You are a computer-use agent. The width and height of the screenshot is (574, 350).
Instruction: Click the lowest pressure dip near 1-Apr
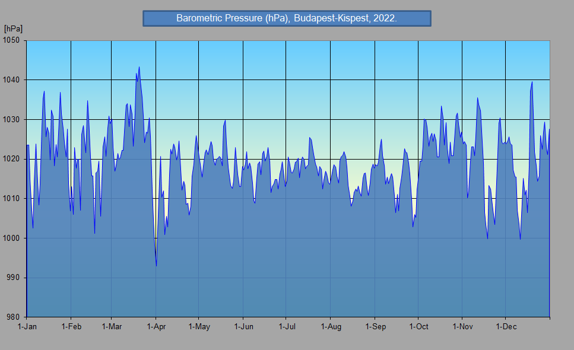click(156, 265)
